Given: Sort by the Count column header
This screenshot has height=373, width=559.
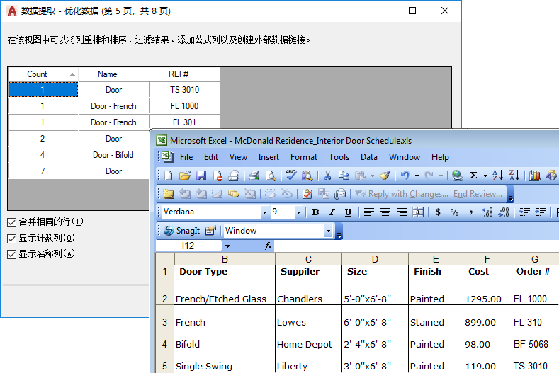Looking at the screenshot, I should 43,74.
